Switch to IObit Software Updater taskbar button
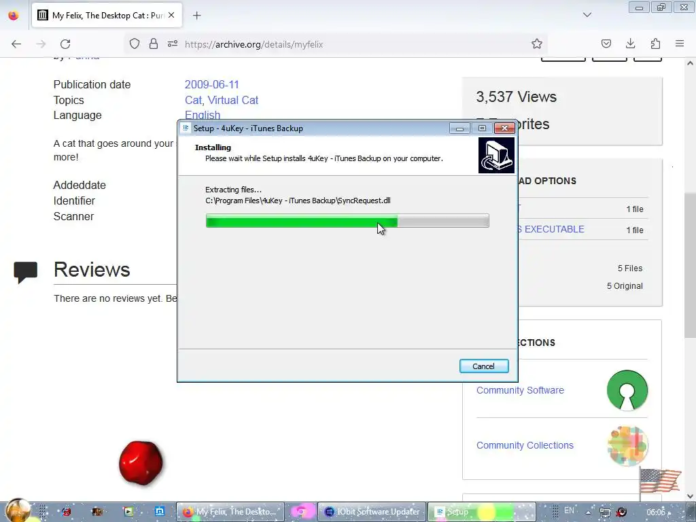The height and width of the screenshot is (522, 696). point(372,512)
